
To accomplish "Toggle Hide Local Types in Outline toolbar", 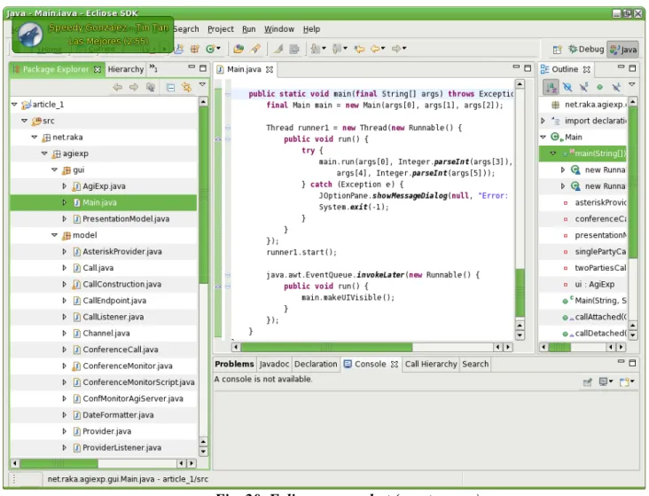I will click(x=616, y=87).
